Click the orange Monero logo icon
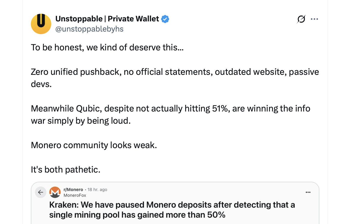 55,192
